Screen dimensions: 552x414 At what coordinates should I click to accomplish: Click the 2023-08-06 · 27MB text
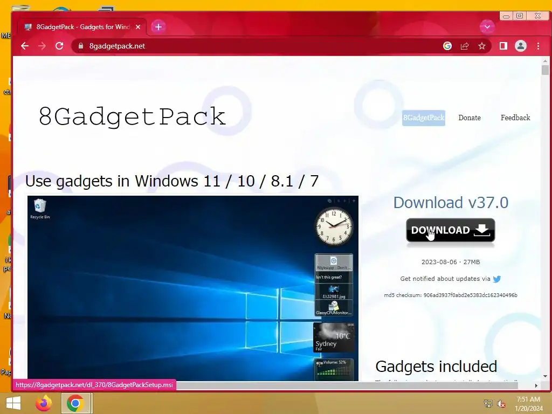[451, 262]
